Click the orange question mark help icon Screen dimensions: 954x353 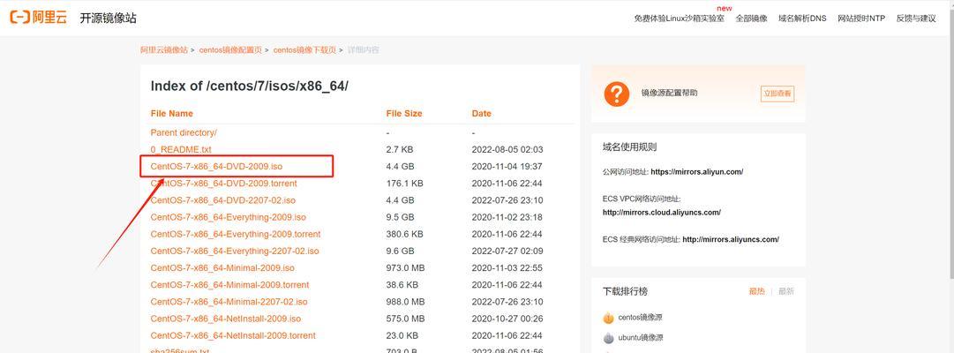pyautogui.click(x=616, y=94)
